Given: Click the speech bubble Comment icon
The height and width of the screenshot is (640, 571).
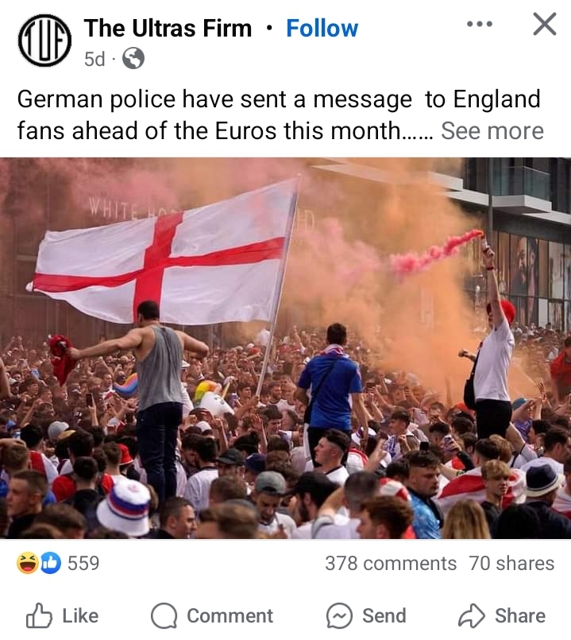Looking at the screenshot, I should pos(164,616).
